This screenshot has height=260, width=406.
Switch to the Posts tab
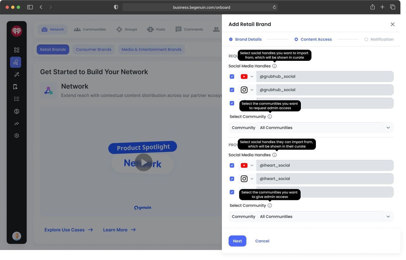coord(156,29)
